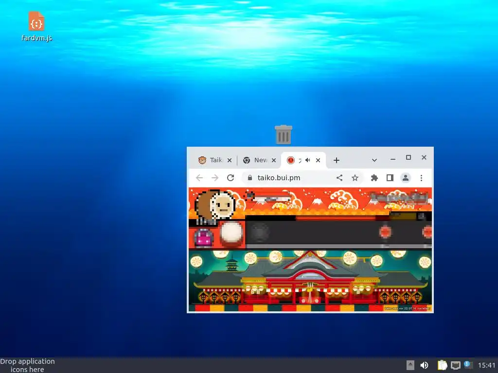Reload the taiko.bui.pm page

(x=231, y=178)
